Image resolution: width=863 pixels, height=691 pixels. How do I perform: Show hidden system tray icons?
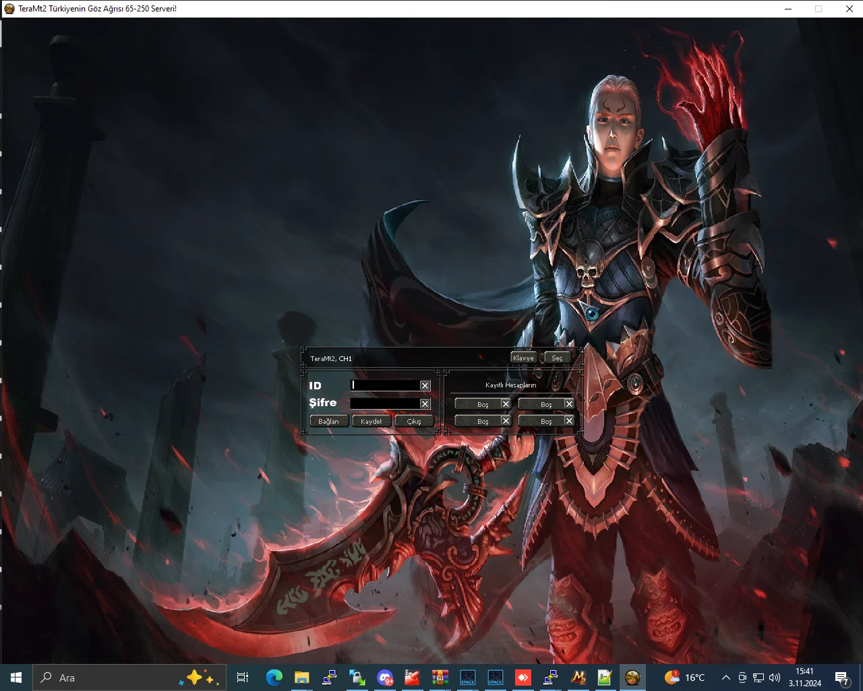(725, 678)
